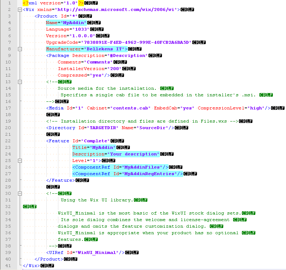Click line number 21 in the margin
This screenshot has height=270, width=286.
[x=8, y=134]
